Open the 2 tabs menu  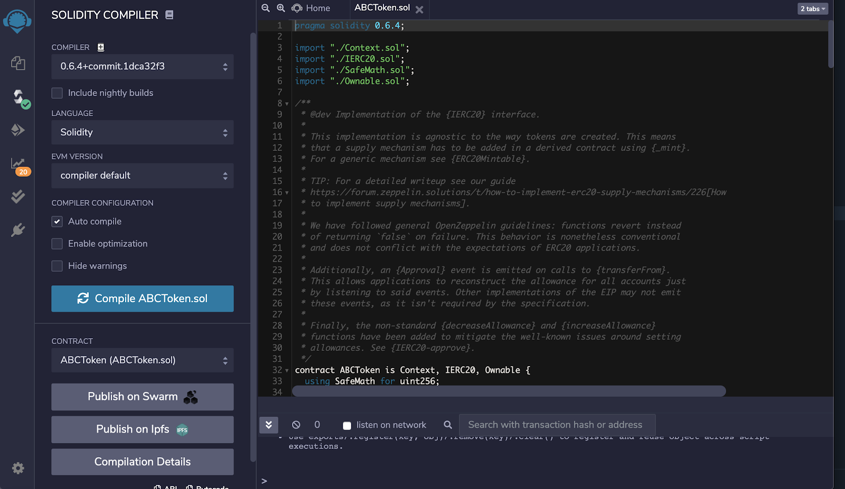tap(812, 8)
